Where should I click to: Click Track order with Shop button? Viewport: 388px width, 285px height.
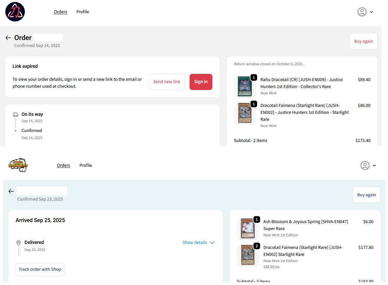click(x=40, y=269)
